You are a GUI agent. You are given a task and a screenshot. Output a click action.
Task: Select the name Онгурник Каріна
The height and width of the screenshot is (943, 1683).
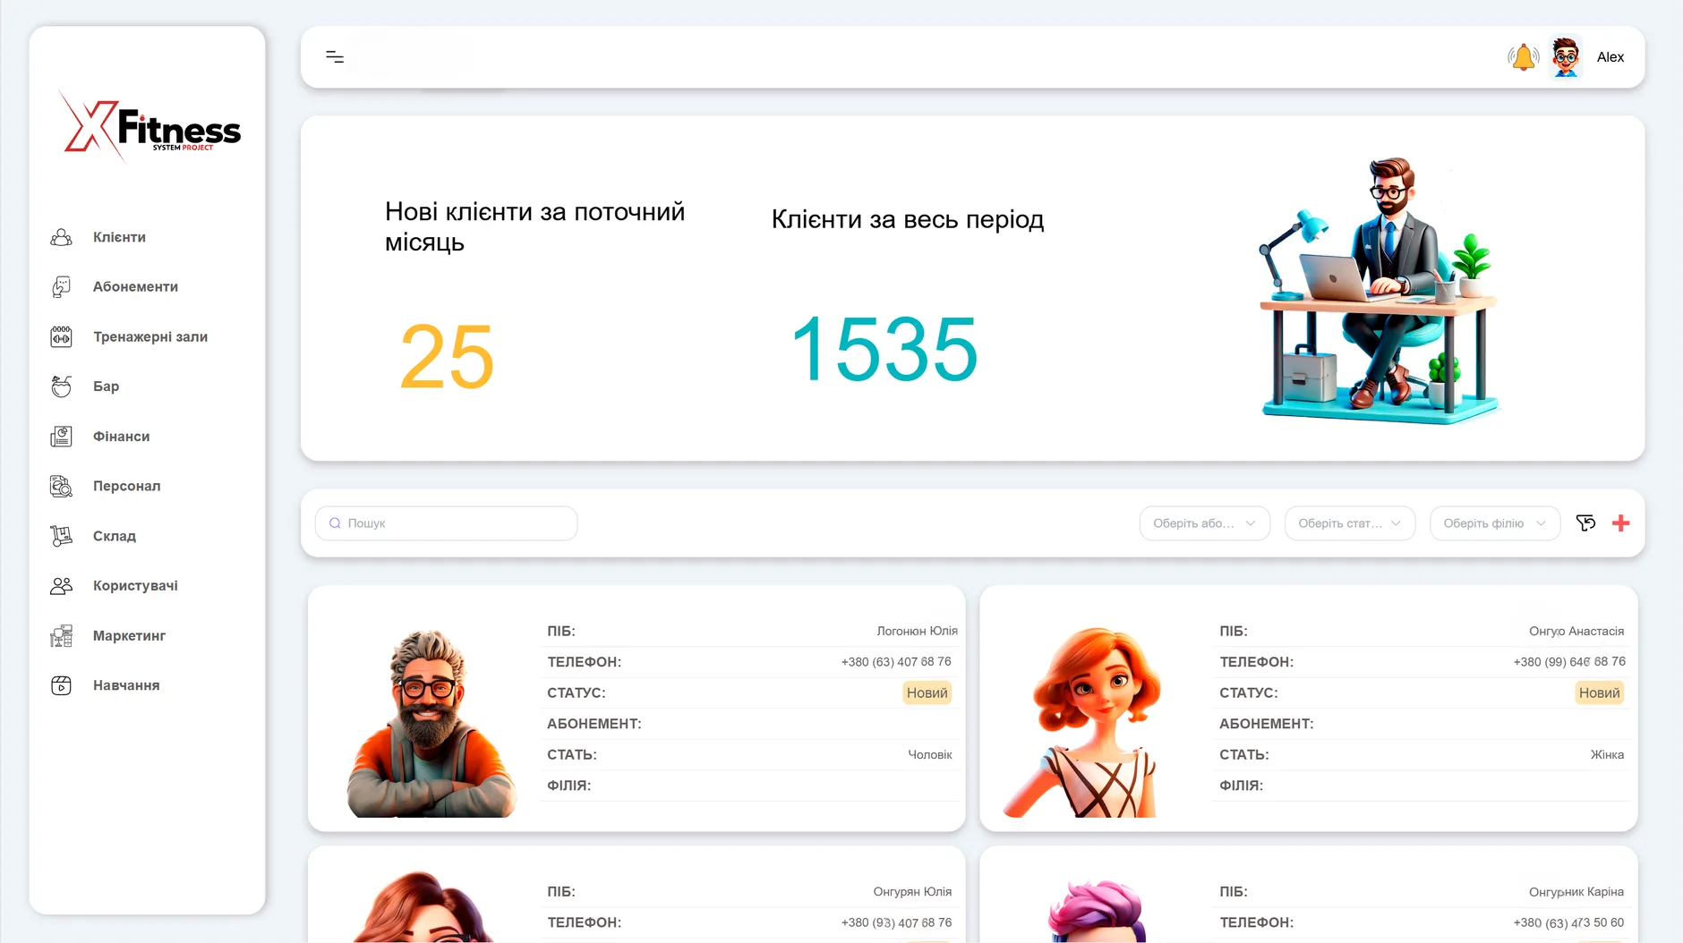click(1576, 892)
